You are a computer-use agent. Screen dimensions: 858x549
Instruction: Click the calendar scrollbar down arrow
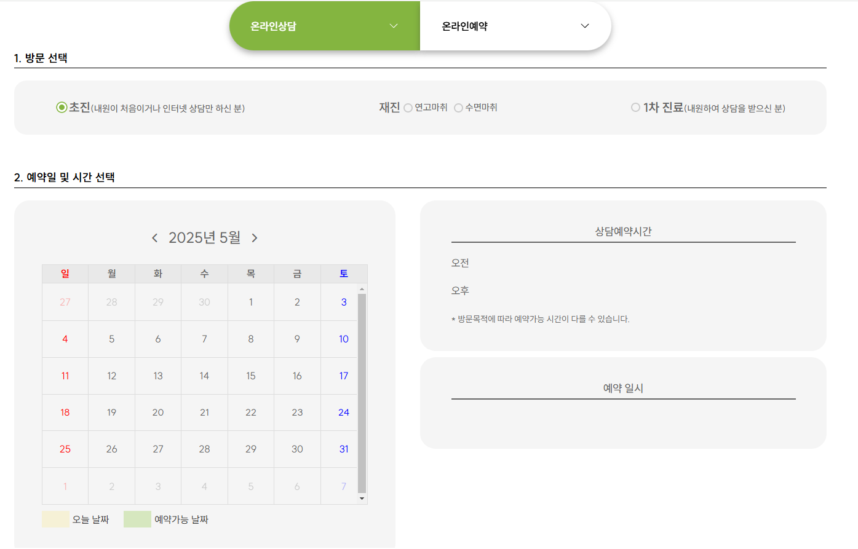(362, 499)
